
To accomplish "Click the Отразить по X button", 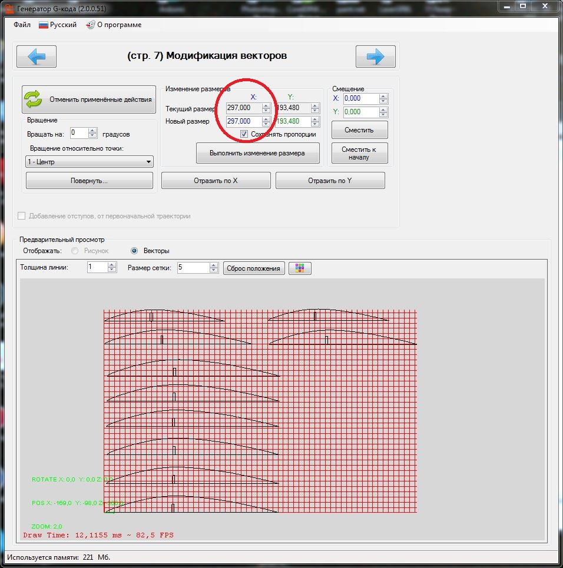I will point(216,180).
